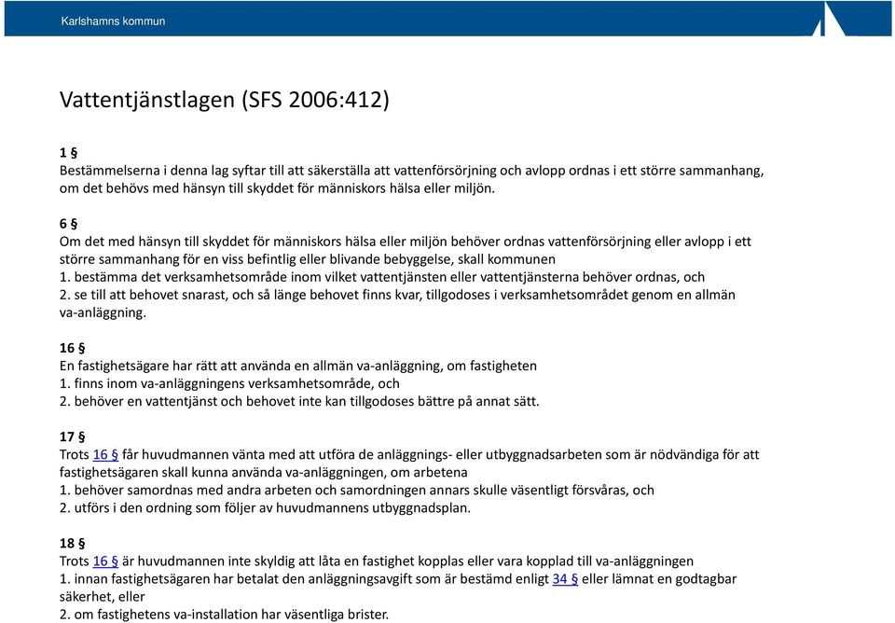
Task: Click item '1. finns inom va-anläggningens verksamhetsområde'
Action: (x=229, y=383)
